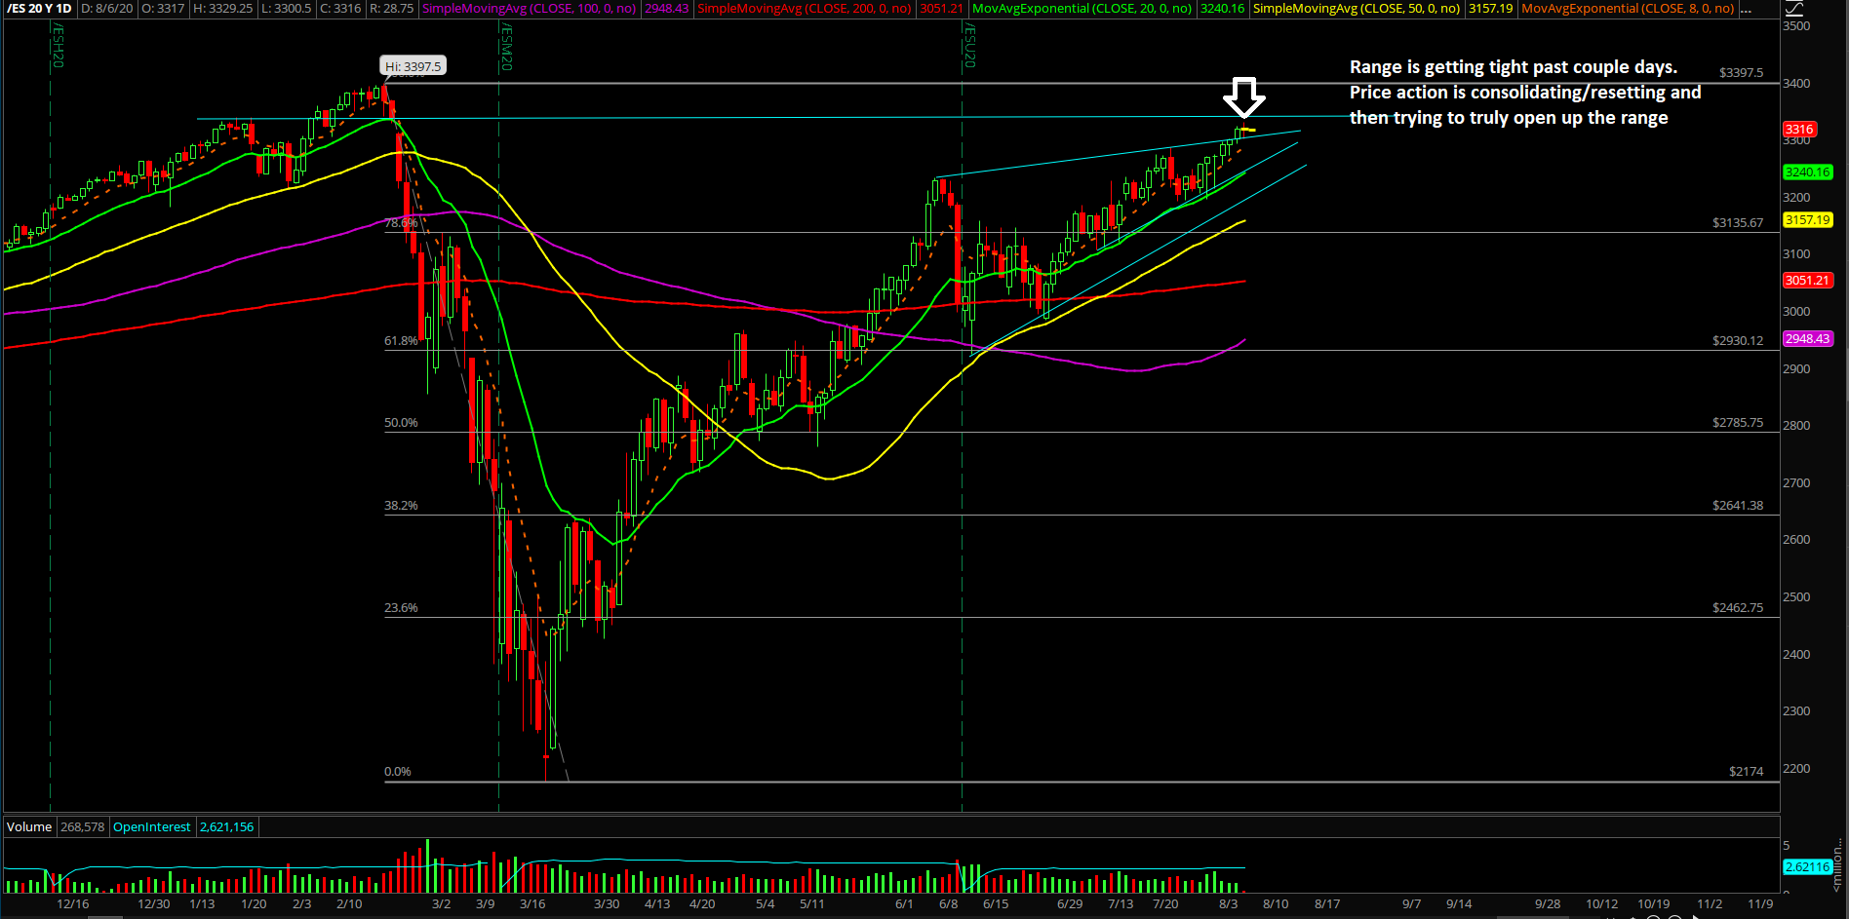Click SimpleMovingAvg (CLOSE, 100) study label
This screenshot has width=1849, height=919.
(529, 9)
